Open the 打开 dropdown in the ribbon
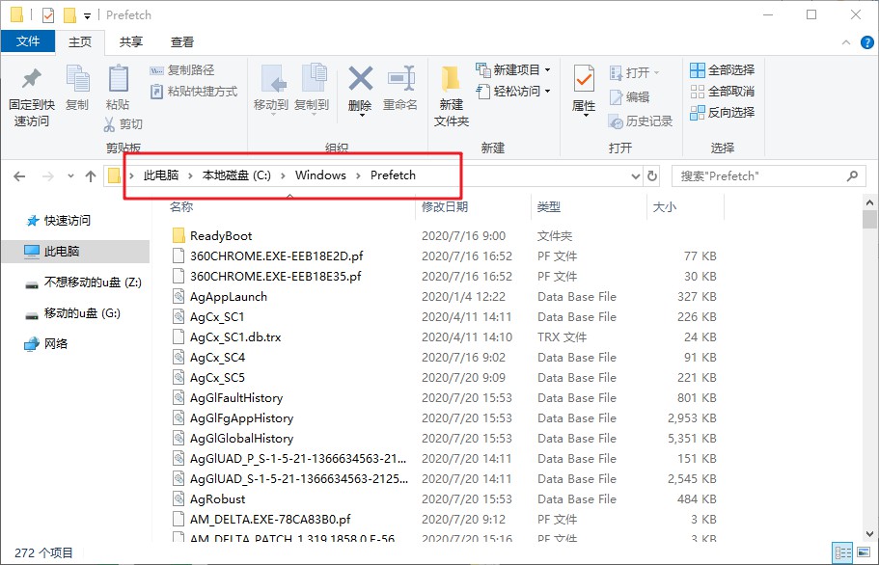Viewport: 879px width, 565px height. pyautogui.click(x=635, y=73)
